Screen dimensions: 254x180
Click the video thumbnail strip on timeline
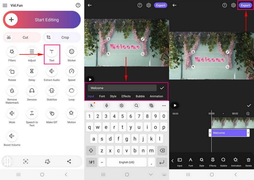[233, 123]
